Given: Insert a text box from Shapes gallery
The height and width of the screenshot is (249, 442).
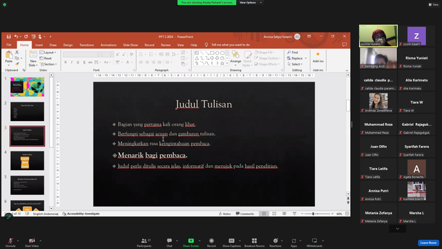Looking at the screenshot, I should [197, 53].
